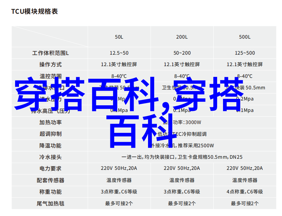Click the 冷水接头 description cell

pyautogui.click(x=182, y=157)
